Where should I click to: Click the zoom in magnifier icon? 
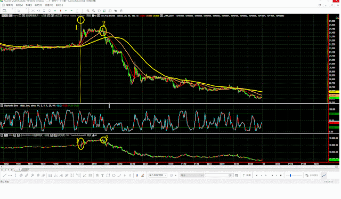pos(88,11)
